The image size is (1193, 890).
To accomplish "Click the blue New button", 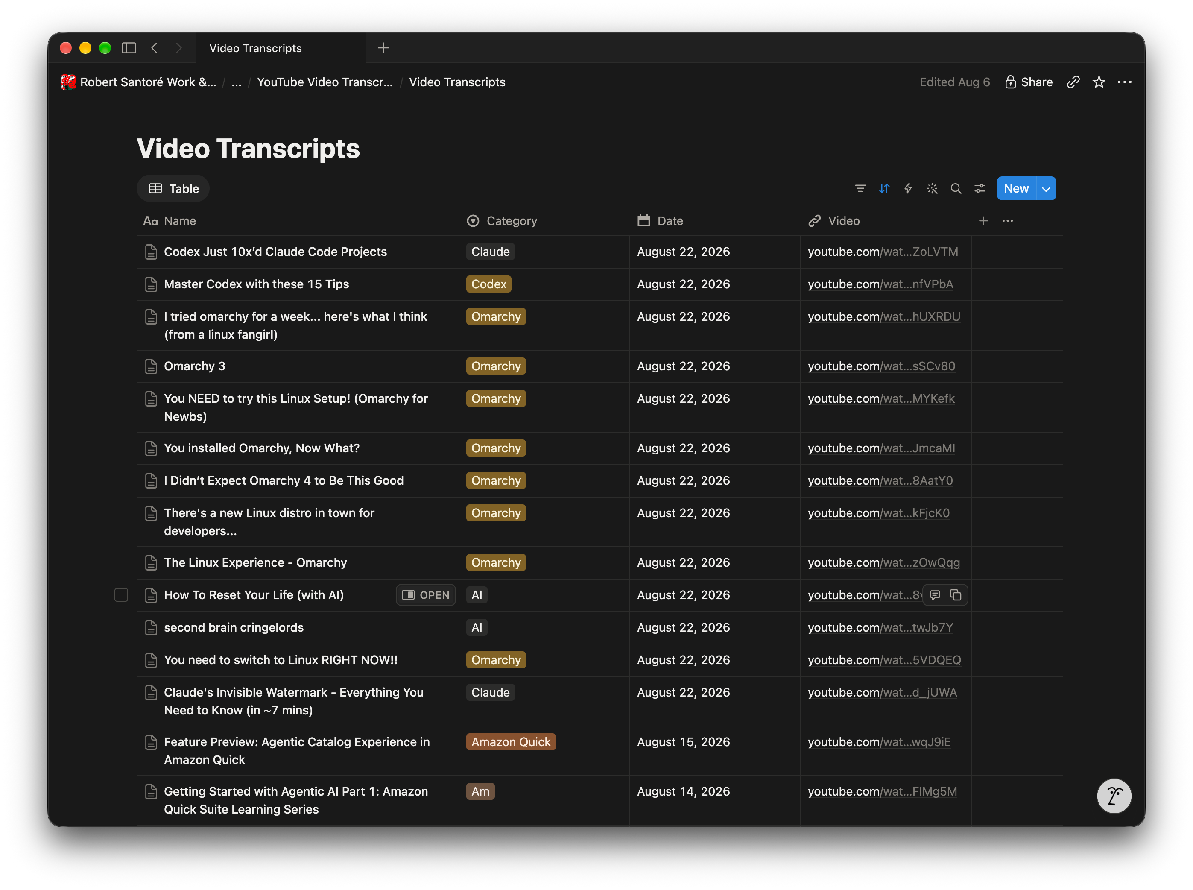I will point(1016,189).
